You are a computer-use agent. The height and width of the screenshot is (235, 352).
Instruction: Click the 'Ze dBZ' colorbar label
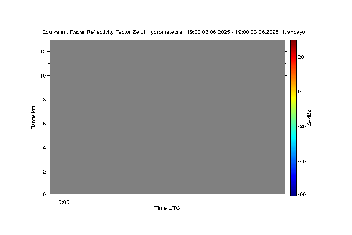coord(309,117)
